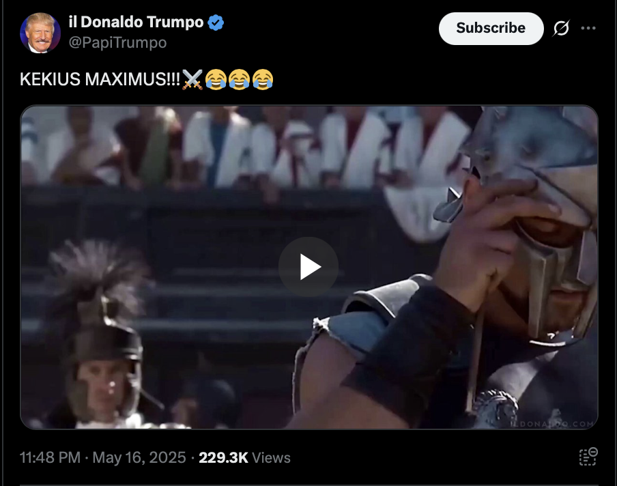
Task: Subscribe to il Donaldo Trumpo
Action: click(x=491, y=29)
